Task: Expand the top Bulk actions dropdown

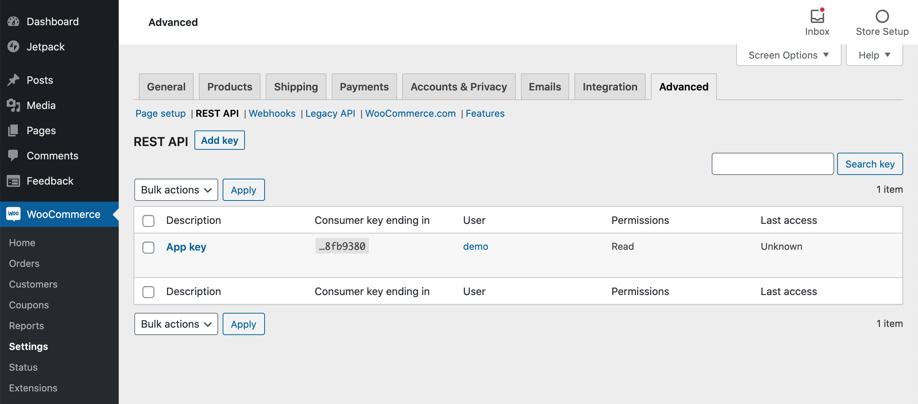Action: click(176, 189)
